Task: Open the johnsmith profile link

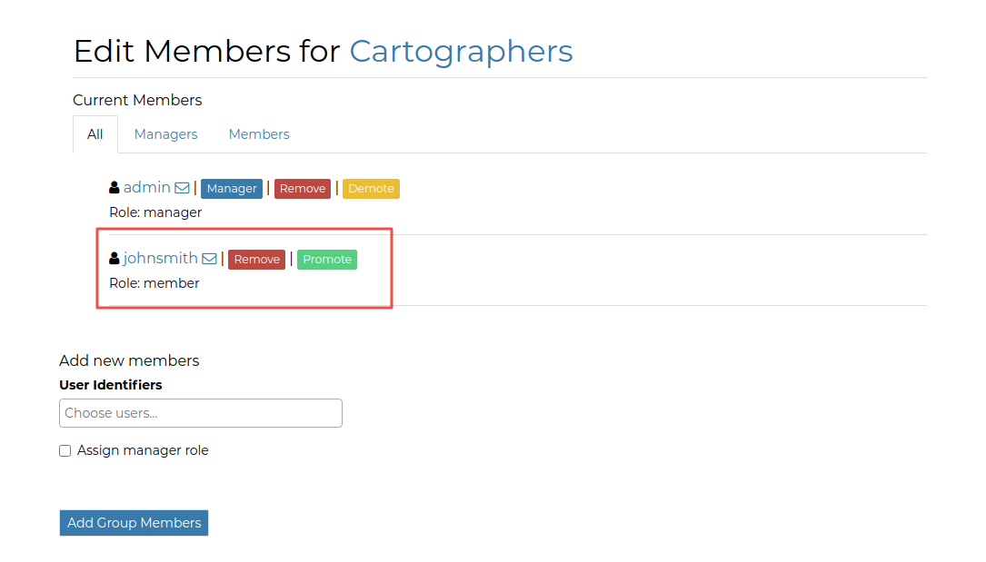Action: [x=161, y=258]
